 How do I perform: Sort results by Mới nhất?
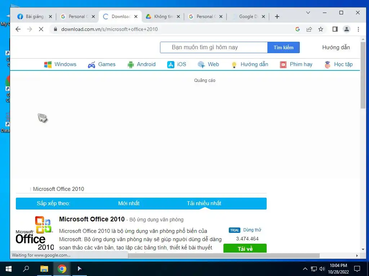129,203
